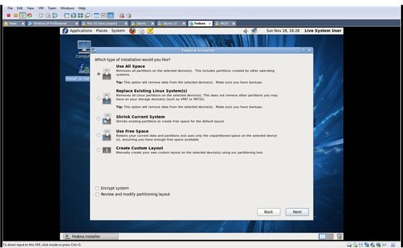Open the System menu in Fedora panel
Image resolution: width=403 pixels, height=248 pixels.
click(118, 31)
